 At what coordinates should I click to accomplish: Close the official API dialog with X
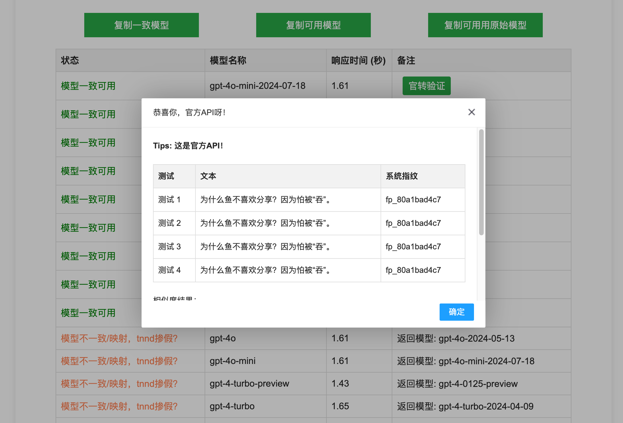click(471, 112)
